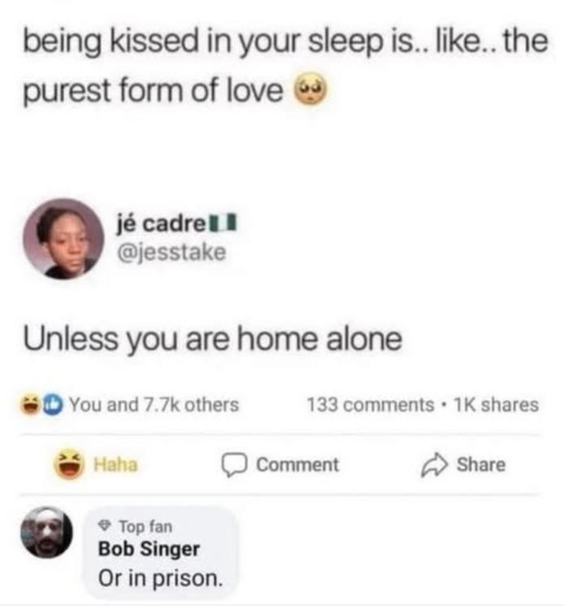Click Bob Singer's name in comment
The height and width of the screenshot is (609, 564).
pos(149,549)
